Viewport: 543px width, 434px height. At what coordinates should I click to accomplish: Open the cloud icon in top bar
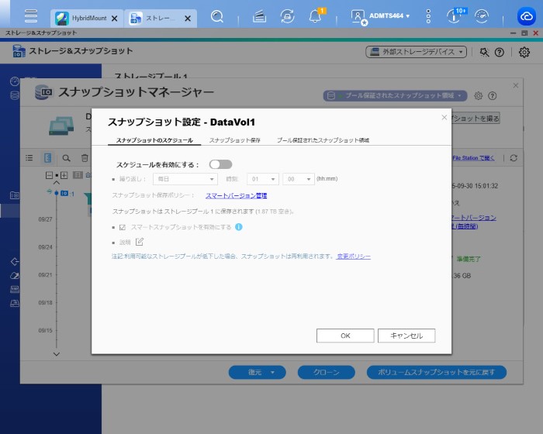coord(526,15)
